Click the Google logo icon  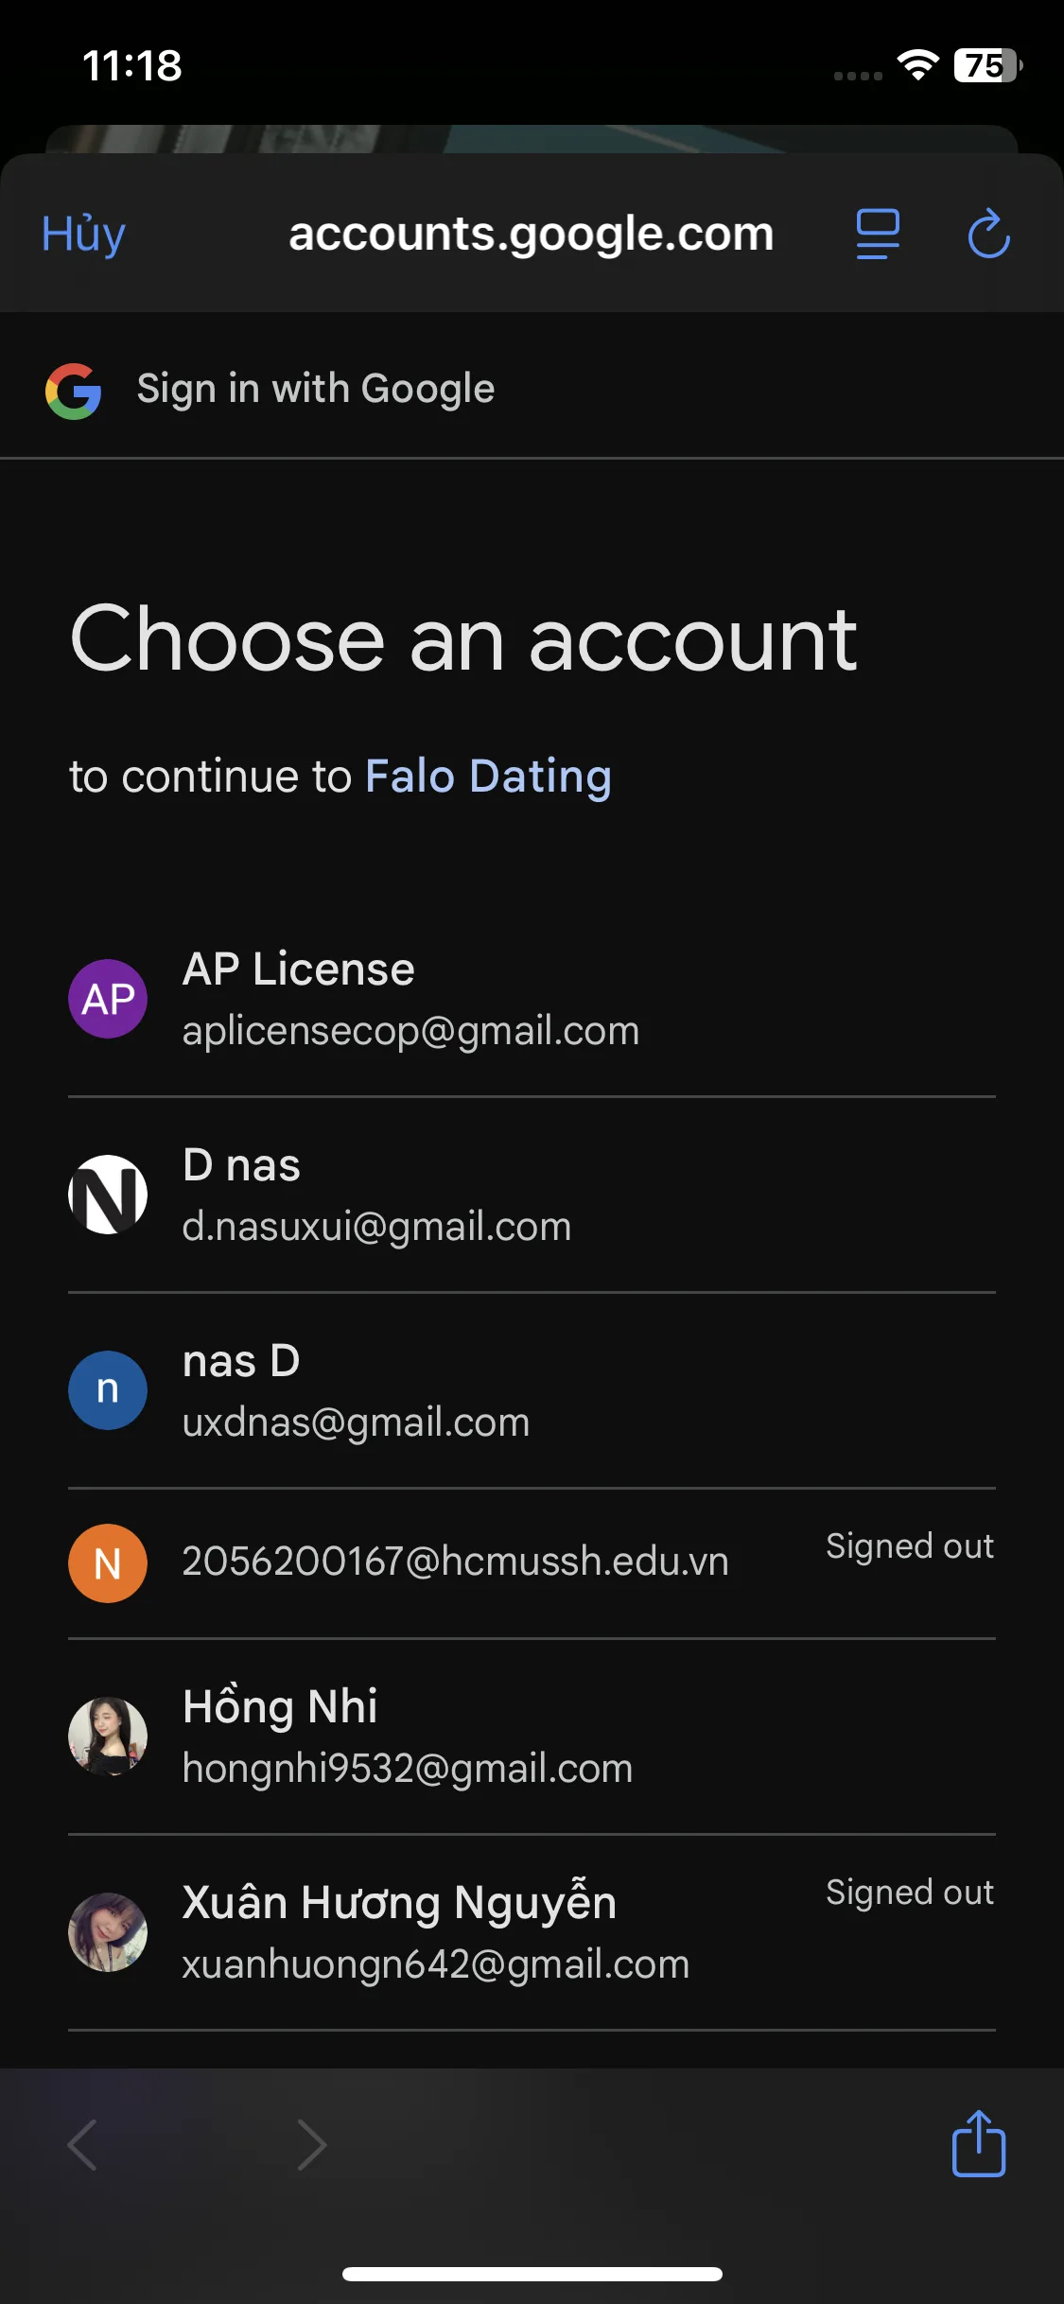74,391
